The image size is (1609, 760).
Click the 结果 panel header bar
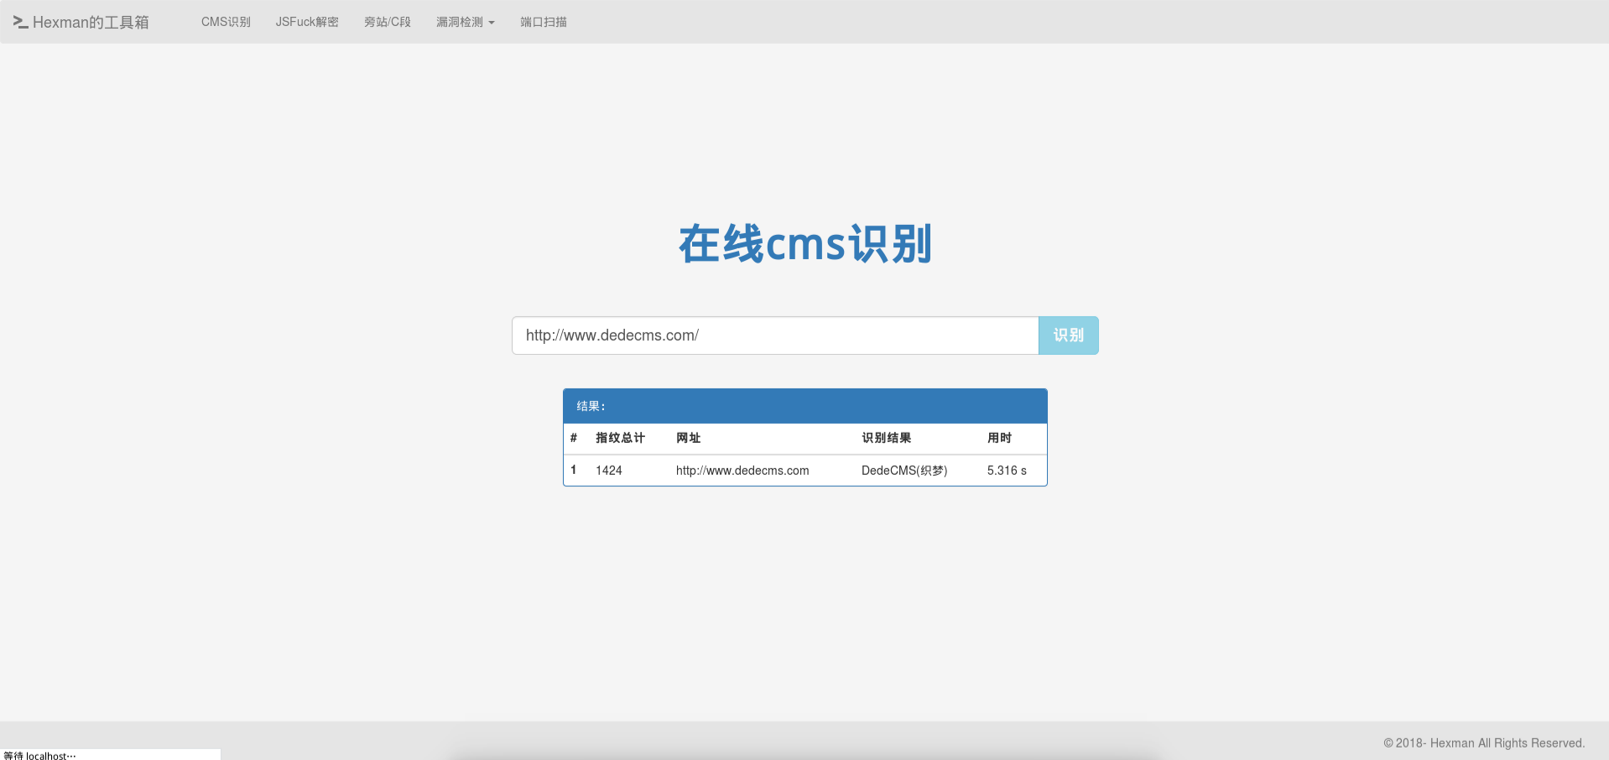(x=804, y=405)
